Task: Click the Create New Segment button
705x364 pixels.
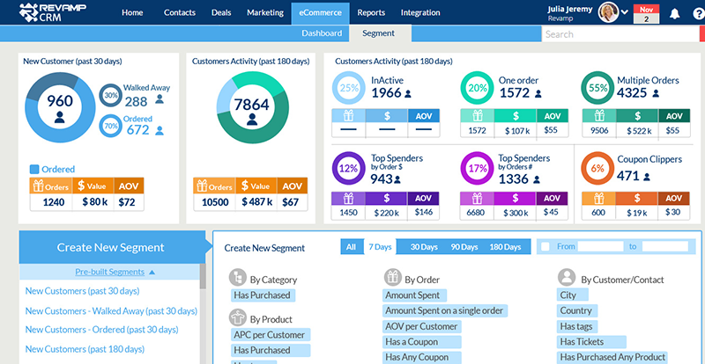Action: pyautogui.click(x=110, y=247)
